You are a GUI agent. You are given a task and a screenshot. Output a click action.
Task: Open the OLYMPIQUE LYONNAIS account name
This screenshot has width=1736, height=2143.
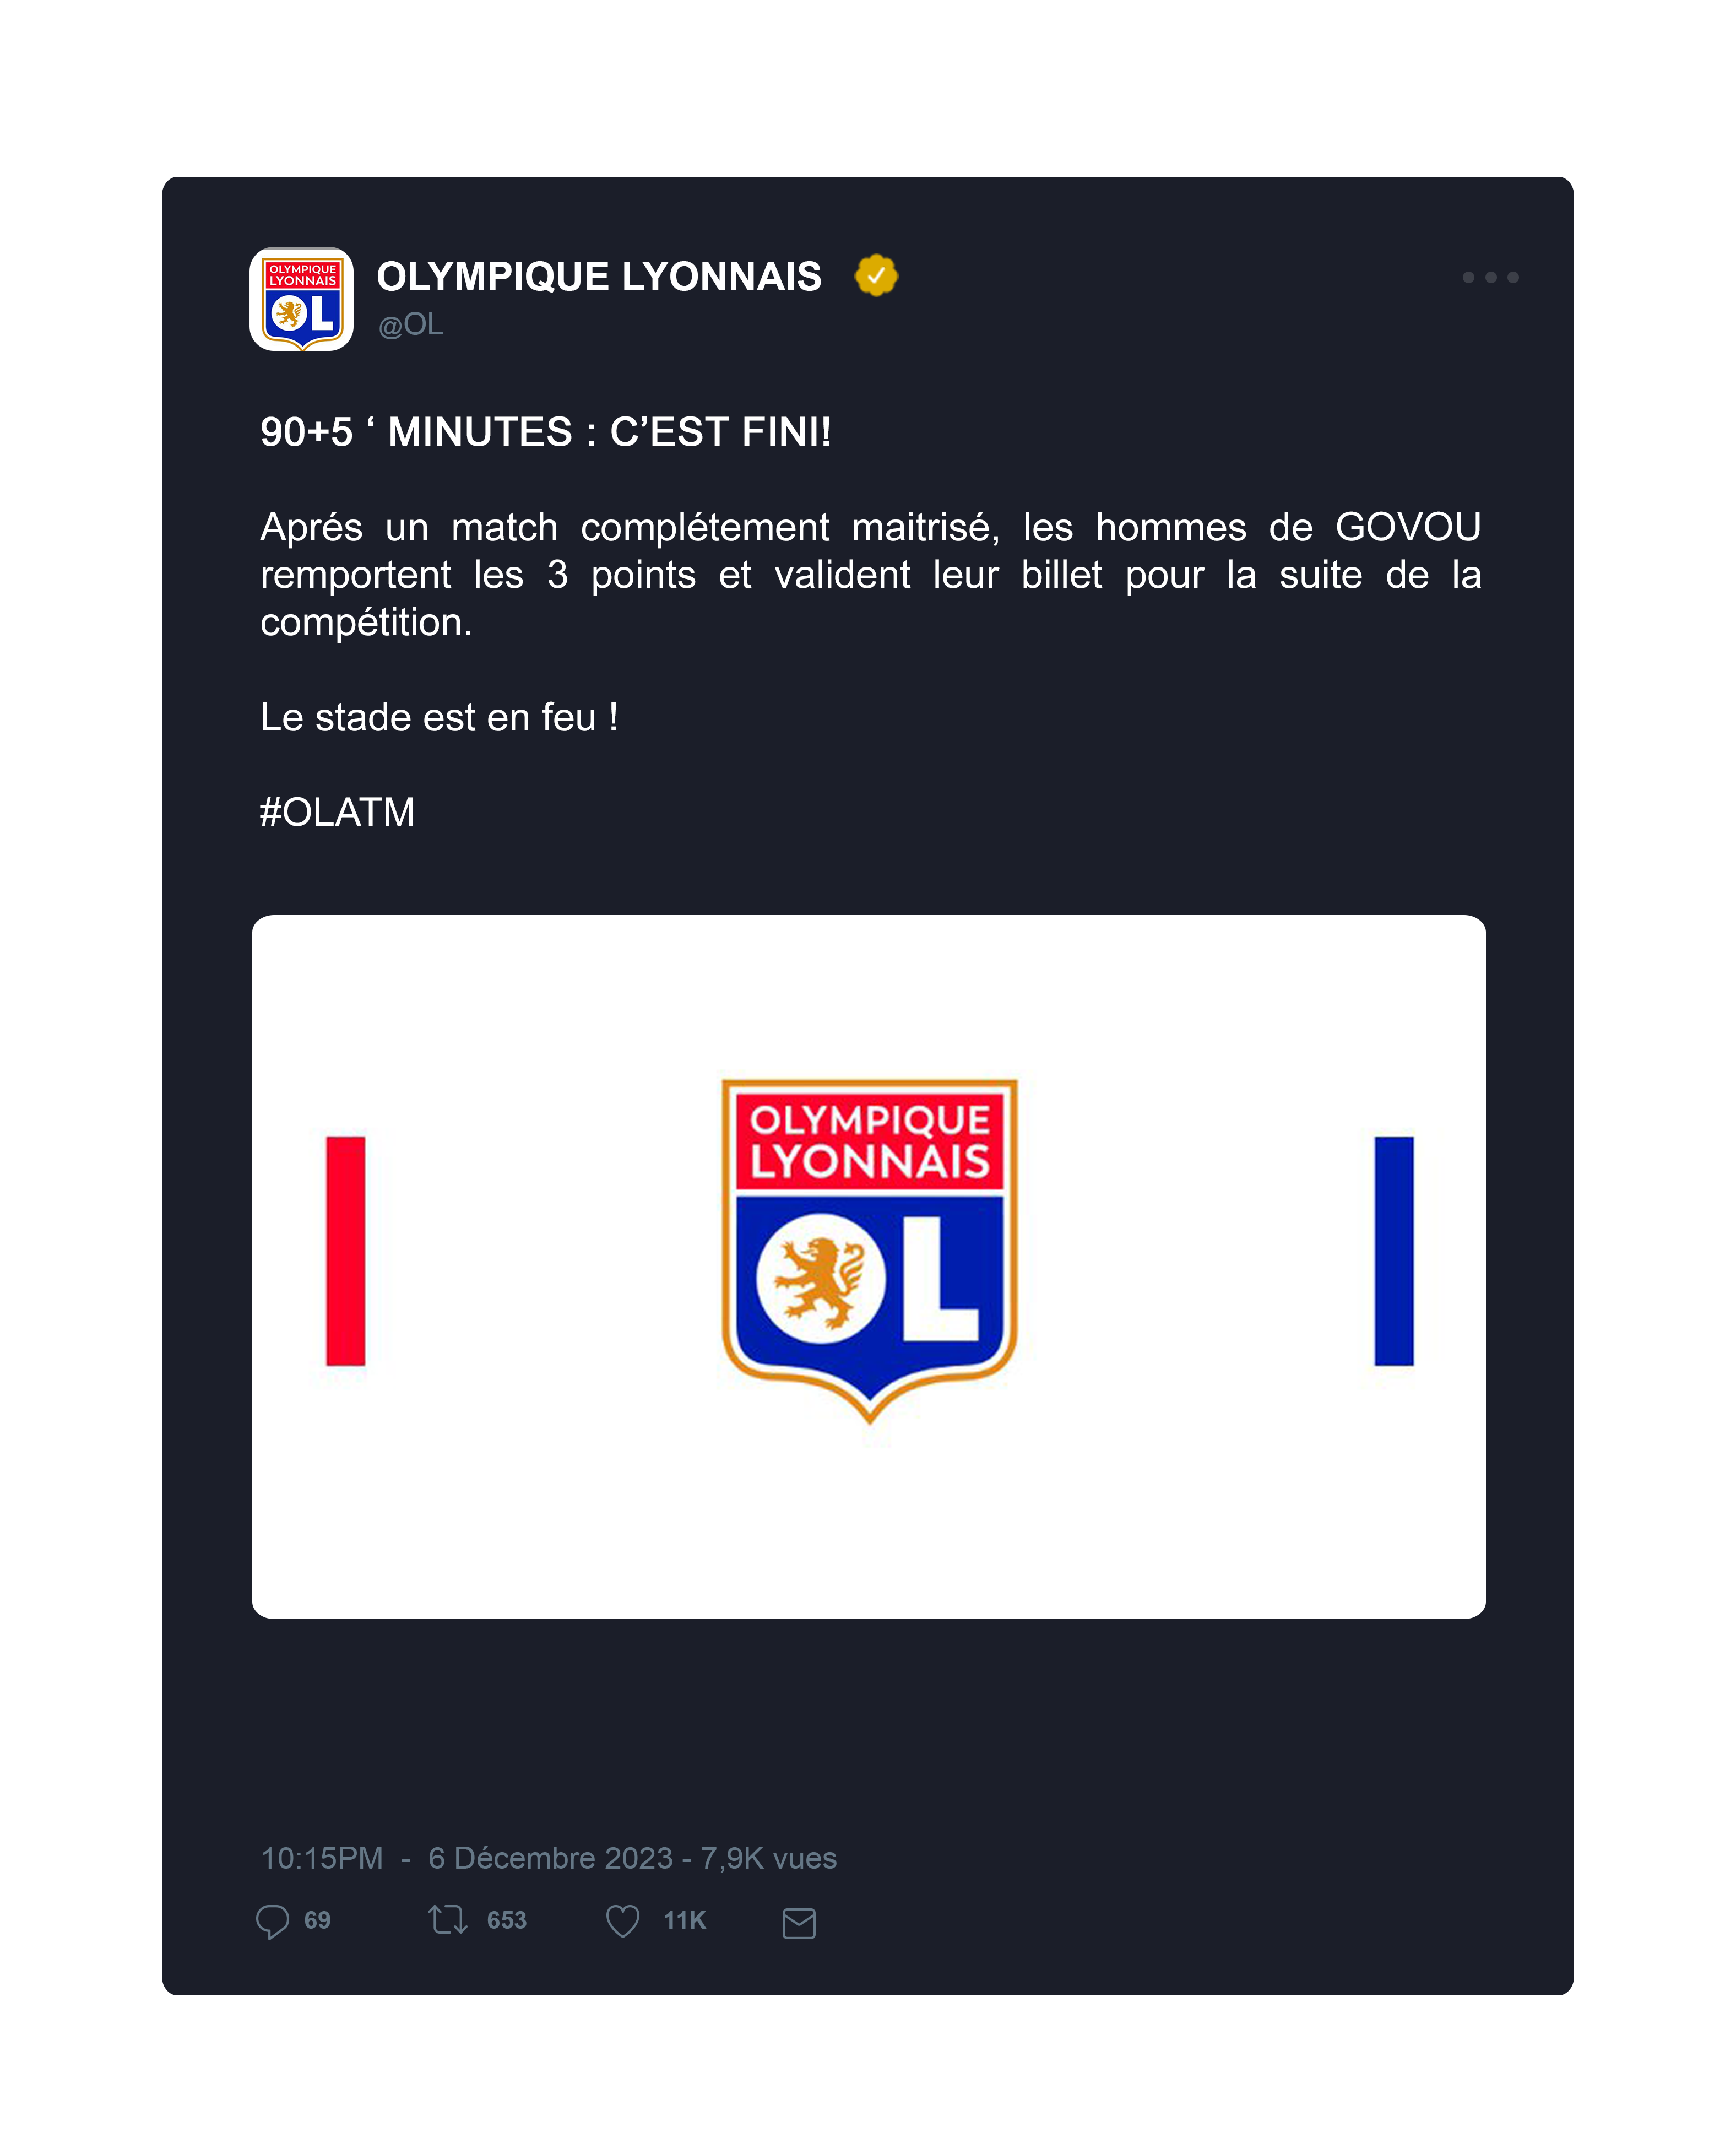point(599,277)
